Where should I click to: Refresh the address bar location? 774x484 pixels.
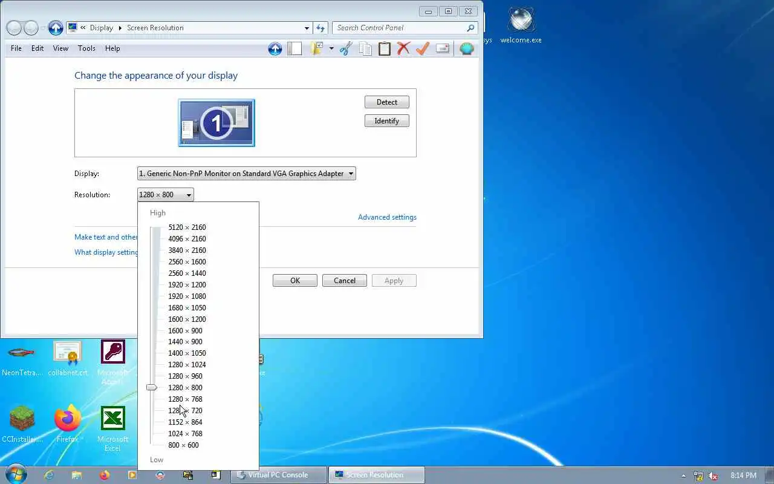click(x=320, y=28)
